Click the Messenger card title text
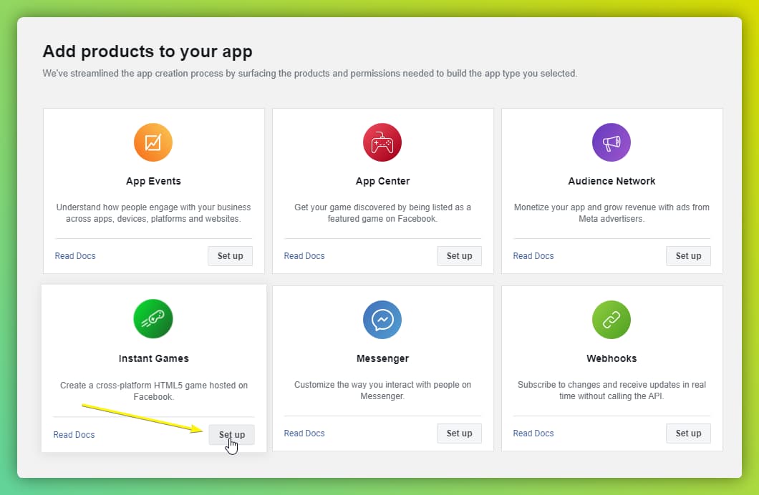The width and height of the screenshot is (759, 495). pyautogui.click(x=382, y=358)
